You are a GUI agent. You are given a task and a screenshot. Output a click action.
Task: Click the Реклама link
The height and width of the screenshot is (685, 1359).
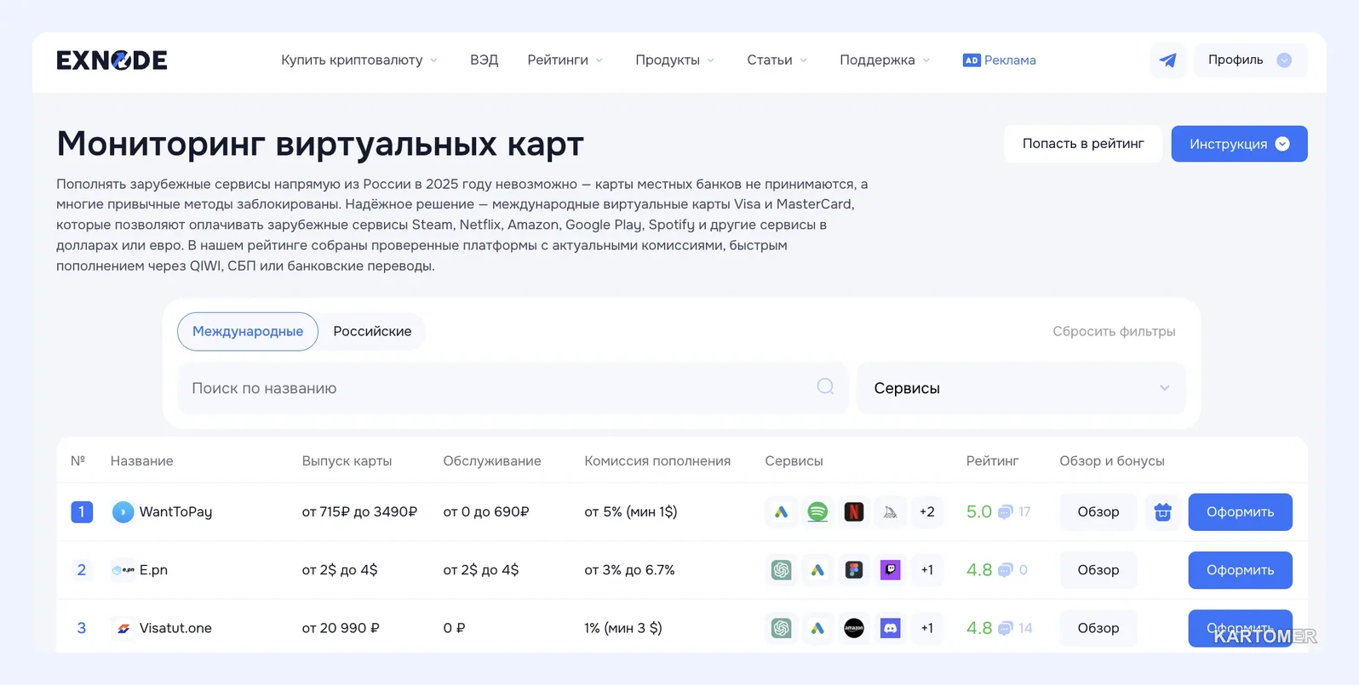tap(999, 60)
